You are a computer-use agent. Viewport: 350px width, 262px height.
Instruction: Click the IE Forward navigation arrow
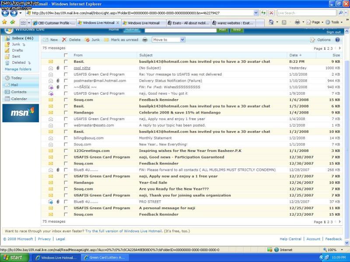(x=14, y=13)
